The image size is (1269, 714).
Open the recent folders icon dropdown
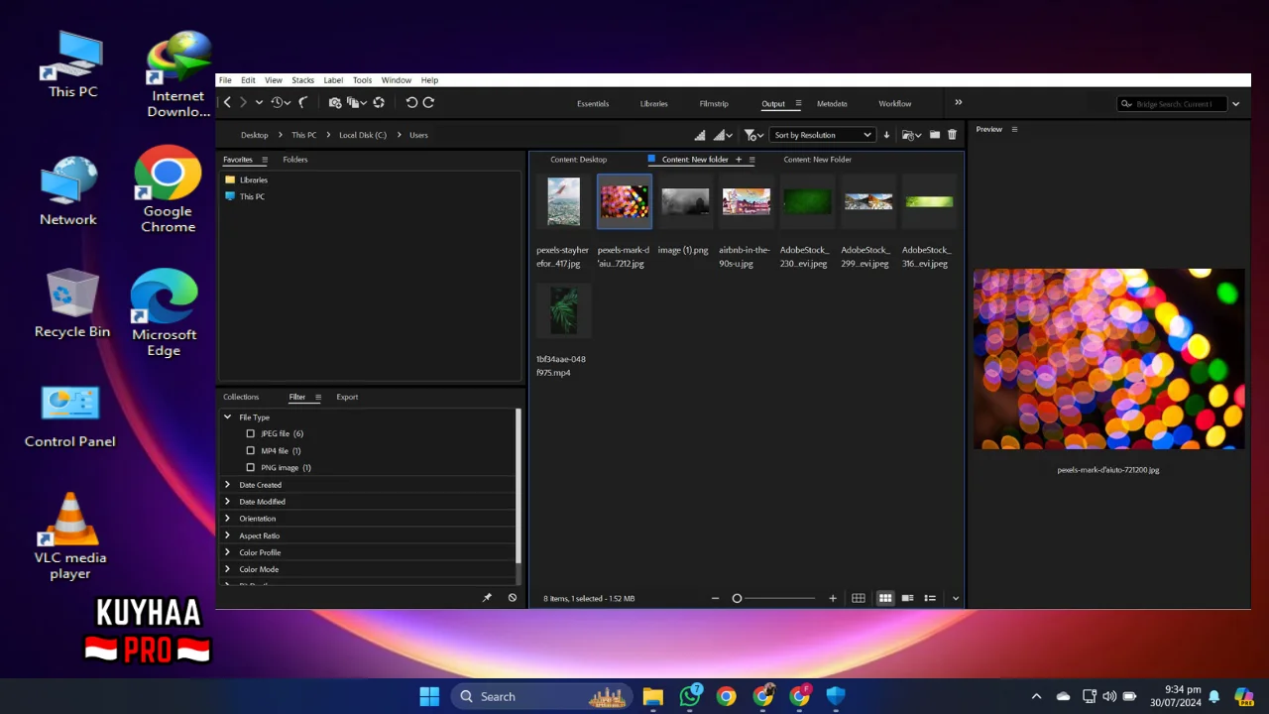click(911, 135)
